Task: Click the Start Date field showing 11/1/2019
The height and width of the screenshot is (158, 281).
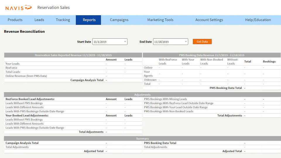Action: point(110,42)
